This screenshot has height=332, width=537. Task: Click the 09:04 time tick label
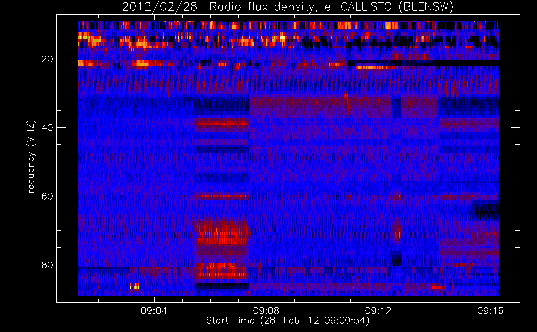[154, 311]
